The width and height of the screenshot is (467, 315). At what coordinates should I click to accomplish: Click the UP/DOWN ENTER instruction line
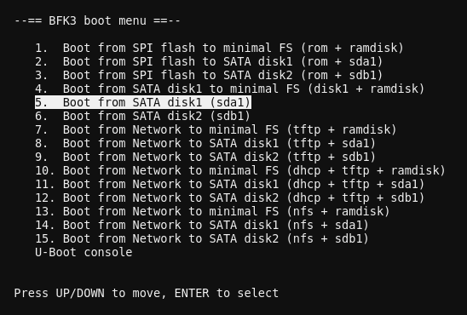click(147, 293)
